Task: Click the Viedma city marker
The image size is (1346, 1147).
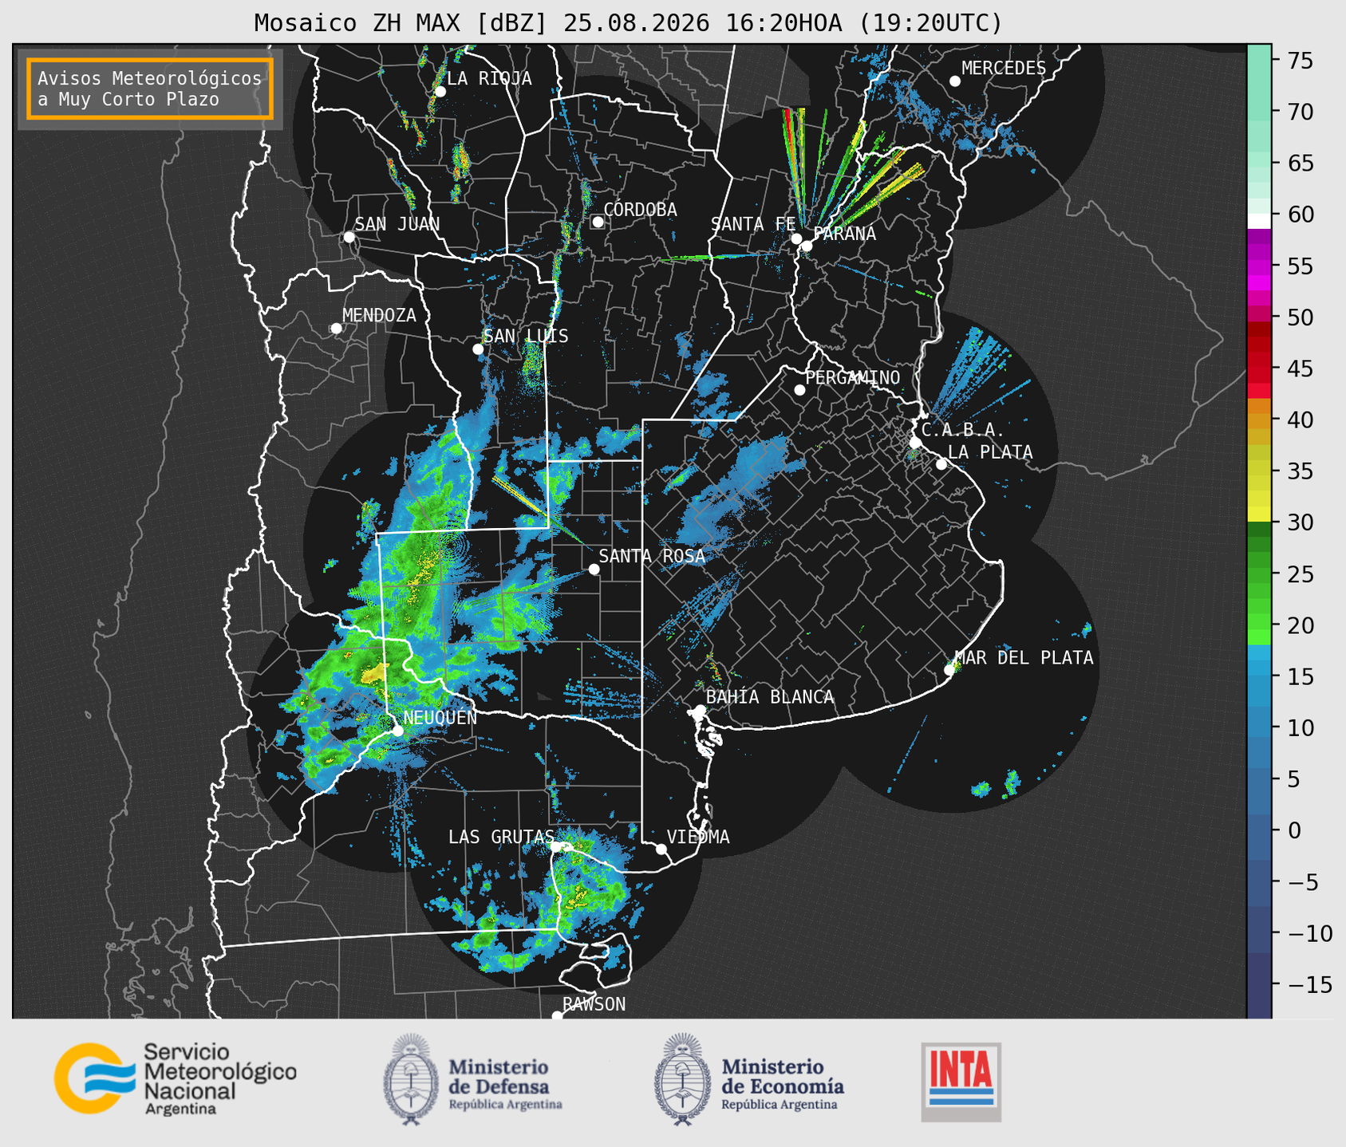Action: (x=661, y=849)
